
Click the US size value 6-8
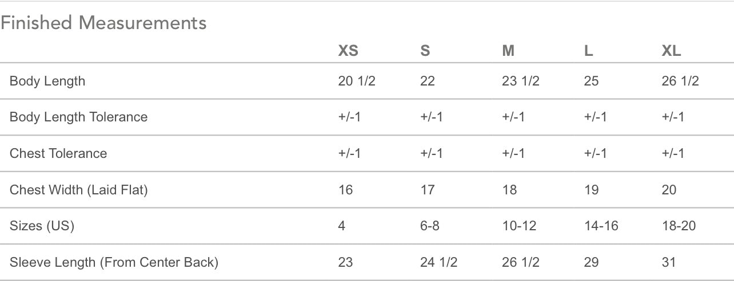(429, 226)
